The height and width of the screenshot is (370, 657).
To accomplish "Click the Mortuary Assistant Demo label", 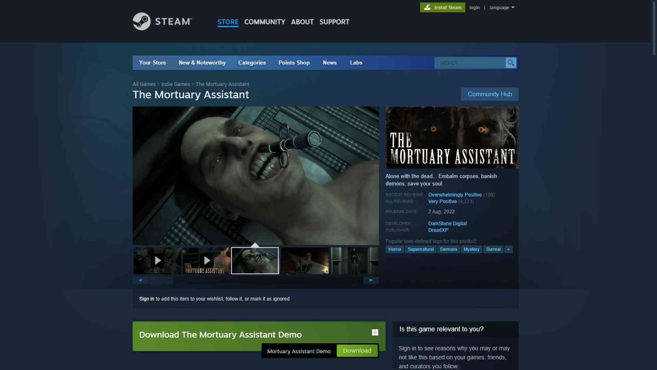I will point(299,351).
